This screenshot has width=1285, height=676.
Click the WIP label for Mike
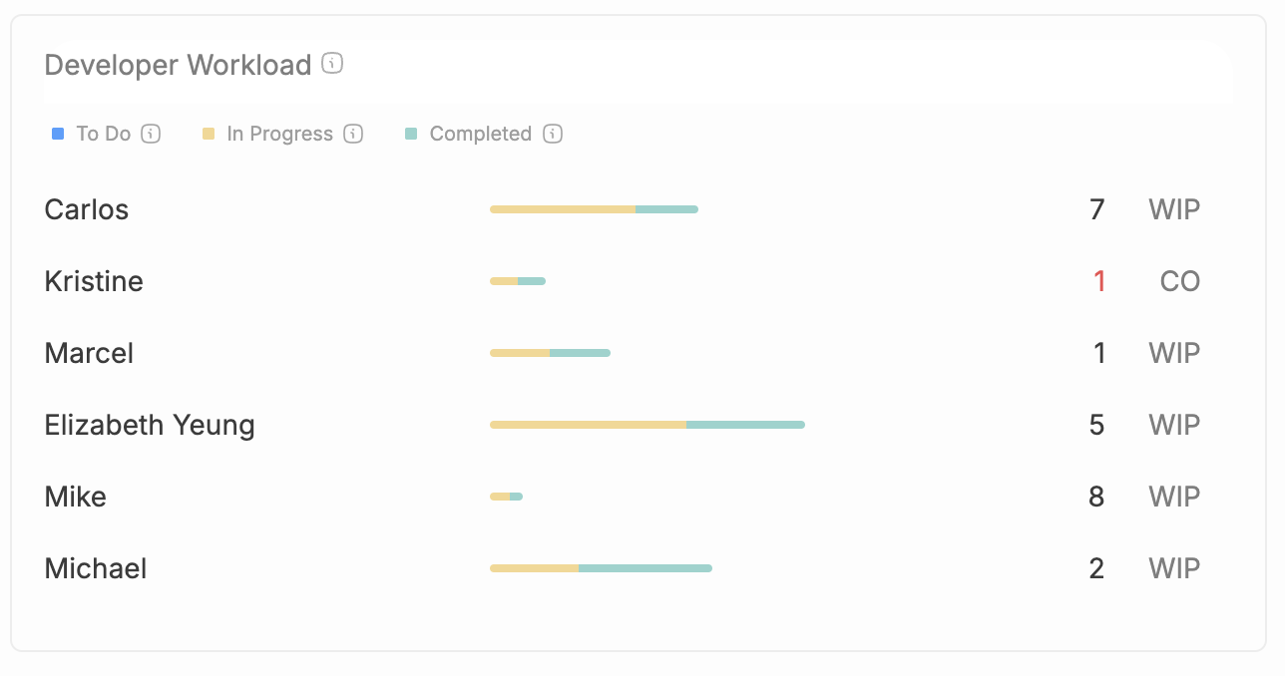[x=1173, y=497]
